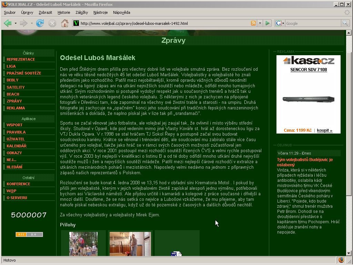Click the search magnifier icon

coord(345,23)
